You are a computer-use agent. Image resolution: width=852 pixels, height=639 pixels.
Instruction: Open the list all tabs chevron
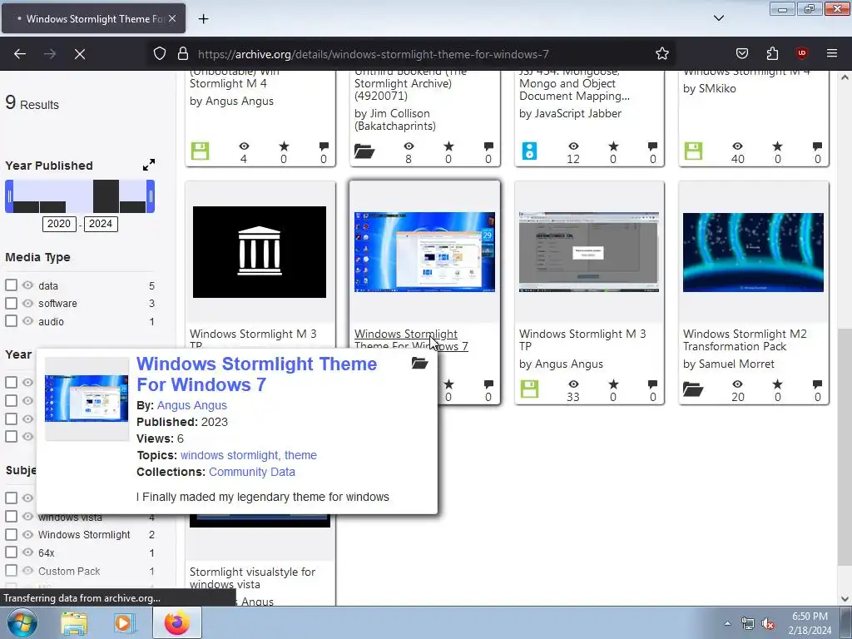click(718, 18)
